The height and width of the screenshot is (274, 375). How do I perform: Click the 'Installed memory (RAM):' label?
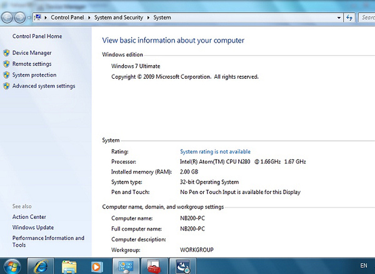point(142,172)
